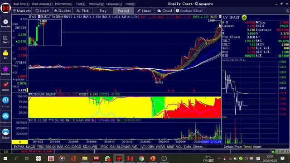This screenshot has width=290, height=163.
Task: Select the CCI indicator tab
Action: coord(68,147)
